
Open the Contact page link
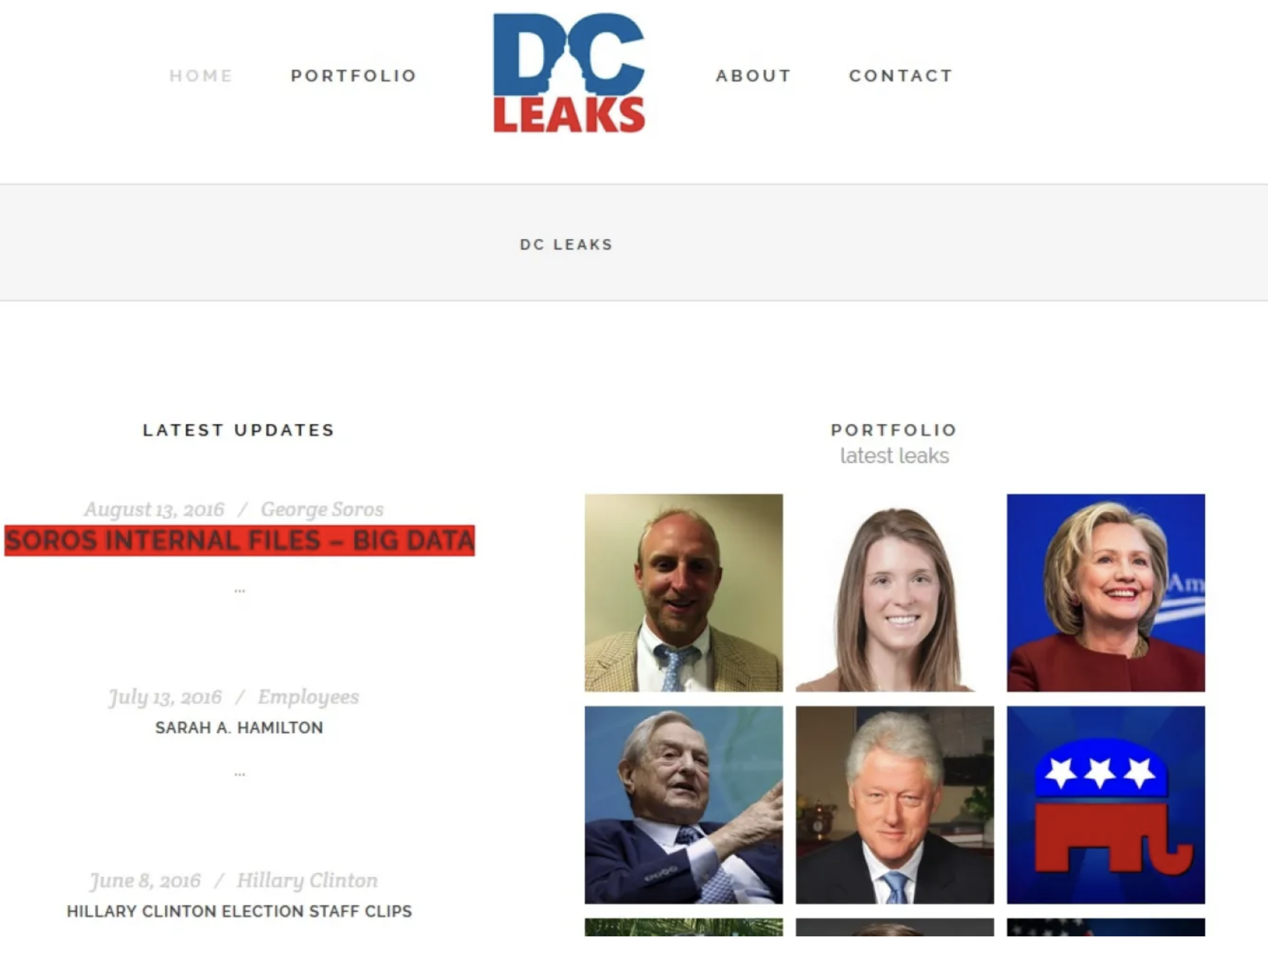(x=901, y=76)
